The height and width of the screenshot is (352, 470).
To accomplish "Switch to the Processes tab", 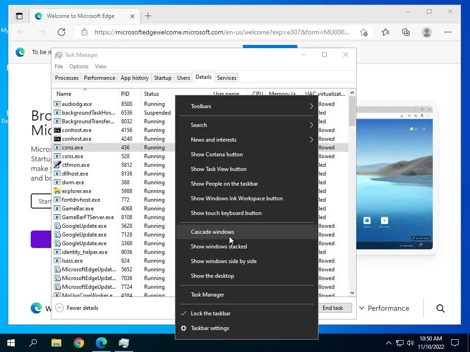I will pyautogui.click(x=67, y=78).
